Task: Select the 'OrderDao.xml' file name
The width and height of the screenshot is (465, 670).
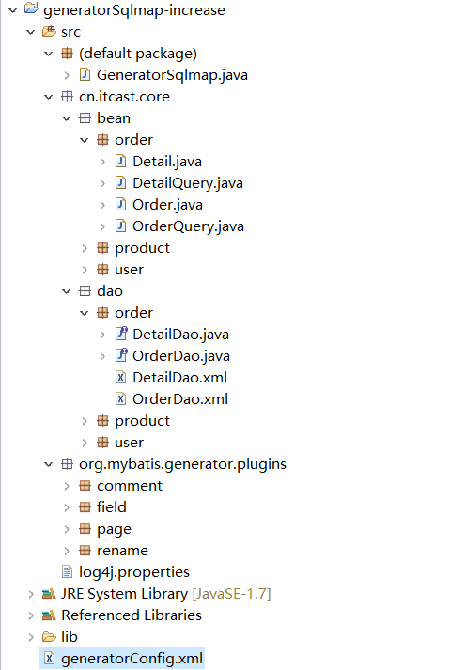Action: click(x=180, y=399)
